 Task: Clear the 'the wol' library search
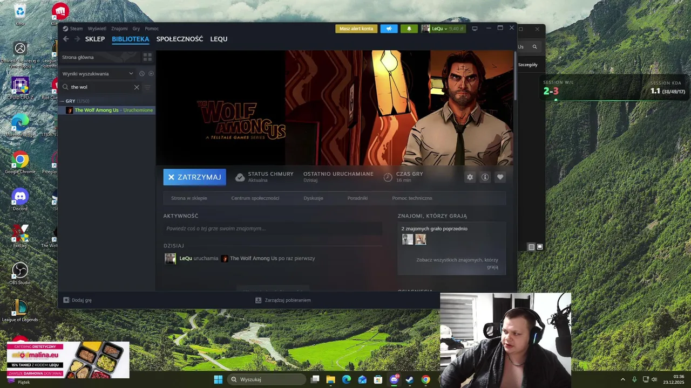click(x=137, y=87)
